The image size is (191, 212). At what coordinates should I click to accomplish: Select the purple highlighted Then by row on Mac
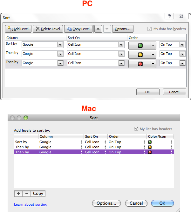[x=94, y=152]
